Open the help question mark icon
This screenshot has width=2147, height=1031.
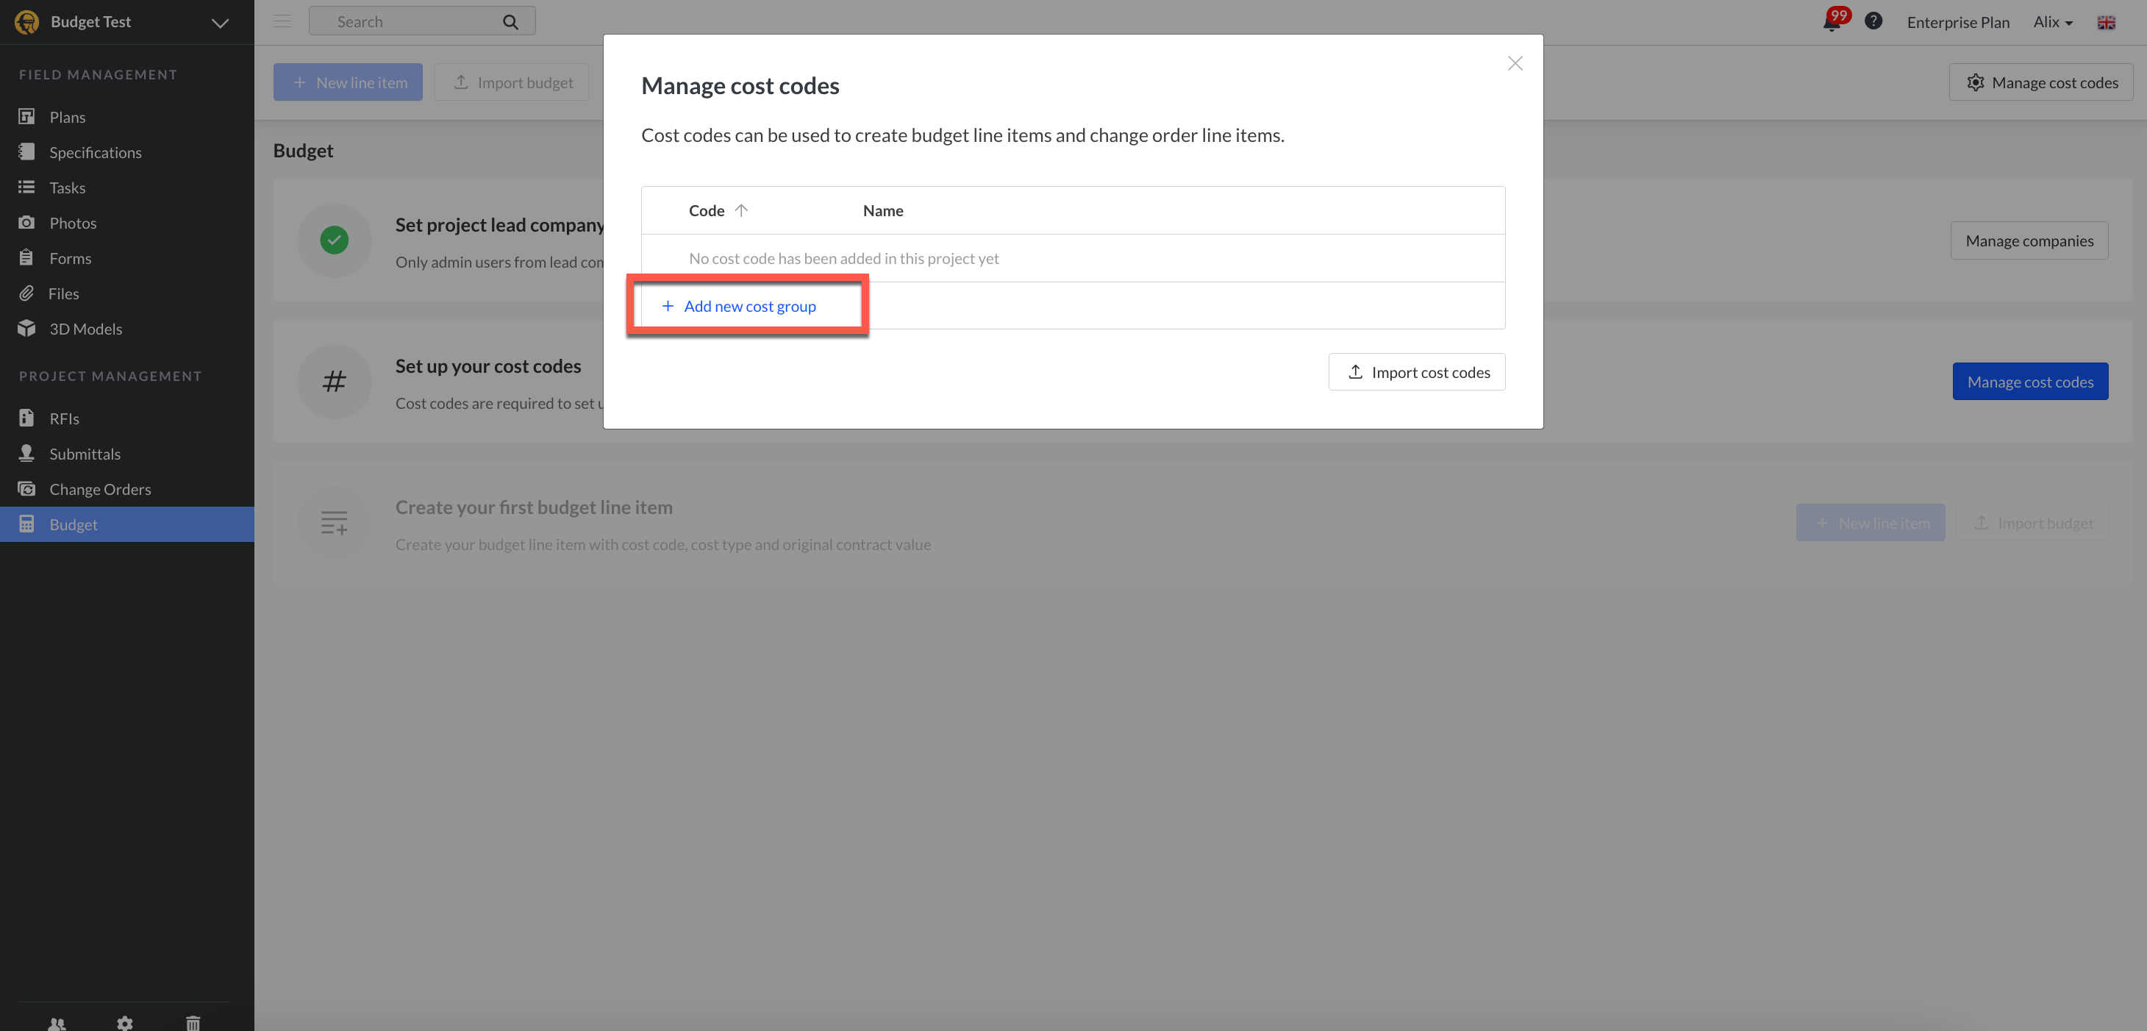(x=1873, y=21)
